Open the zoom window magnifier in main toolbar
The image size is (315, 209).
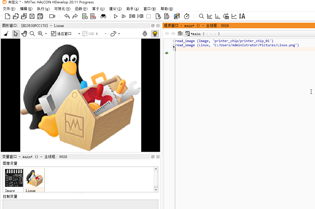[201, 16]
